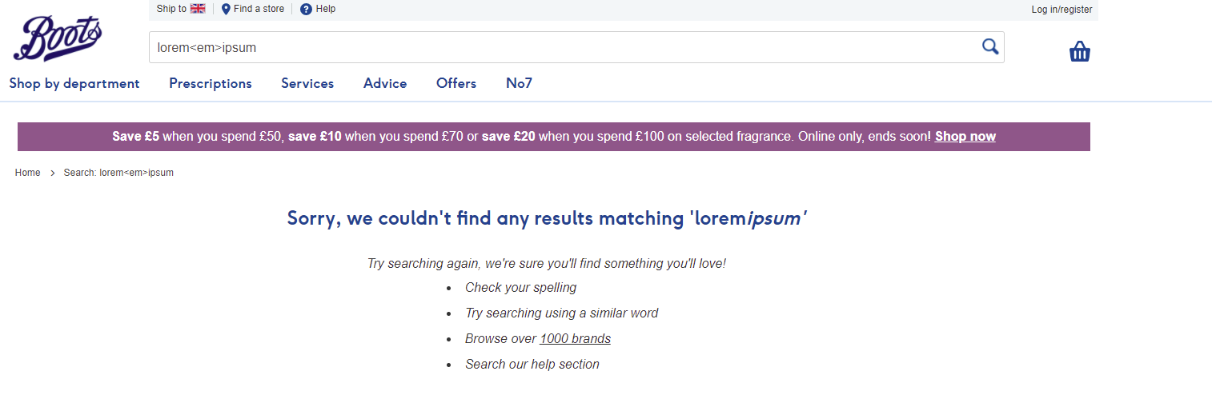The image size is (1212, 407).
Task: Click the search magnifier icon
Action: point(990,46)
